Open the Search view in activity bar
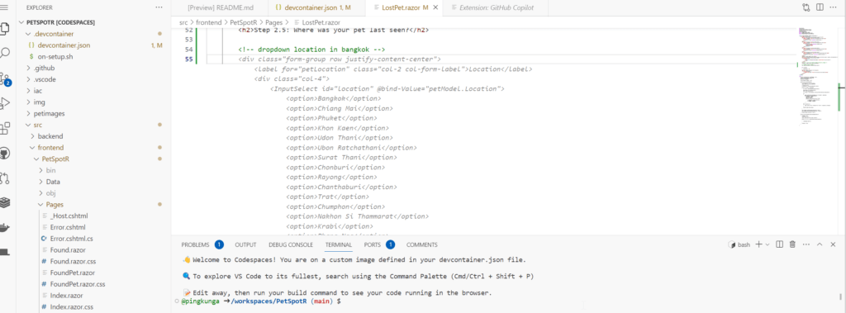 click(5, 53)
